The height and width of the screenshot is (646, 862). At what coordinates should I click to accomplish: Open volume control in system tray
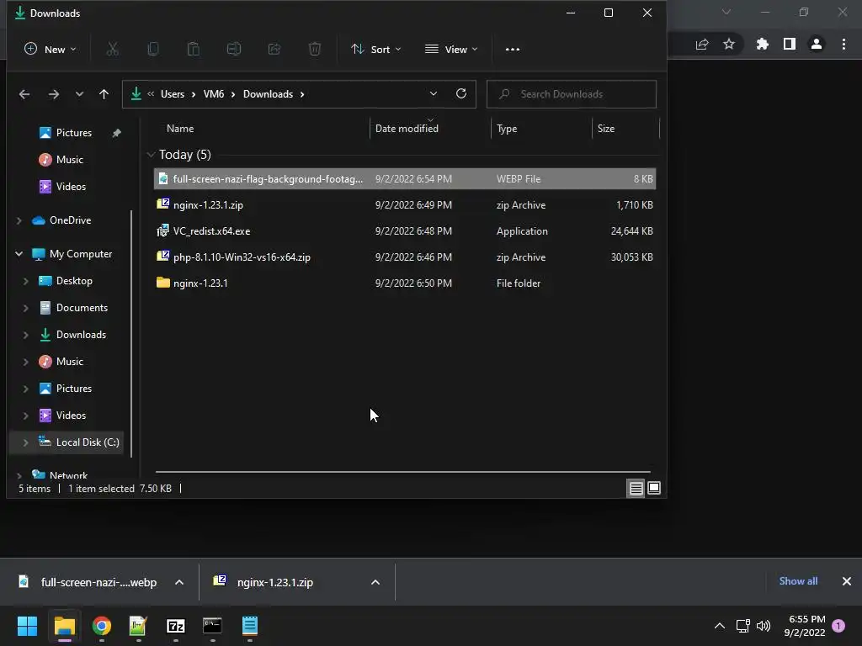tap(764, 626)
